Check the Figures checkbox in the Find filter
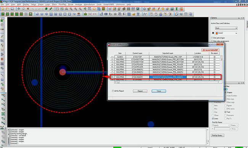Image resolution: width=248 pixels, height=148 pixels. click(x=225, y=106)
